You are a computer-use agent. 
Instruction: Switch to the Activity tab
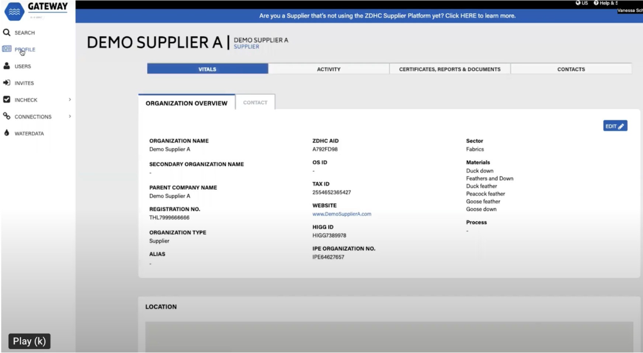[x=329, y=69]
